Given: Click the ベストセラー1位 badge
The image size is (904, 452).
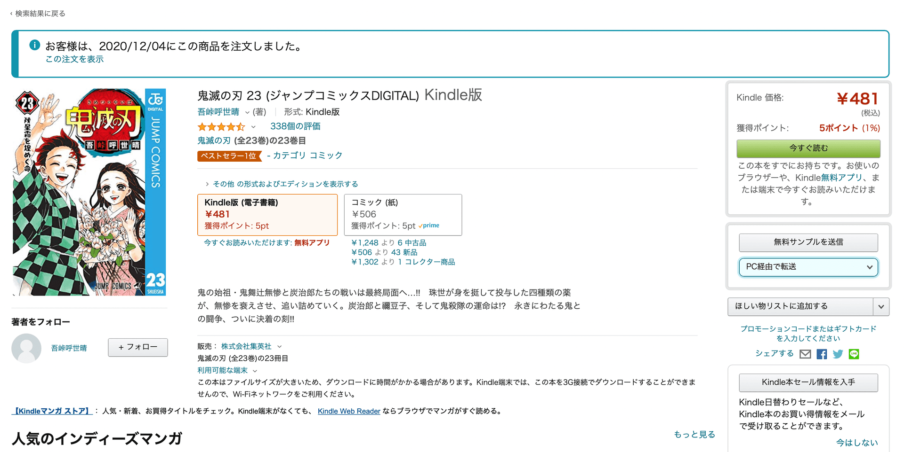Looking at the screenshot, I should [229, 156].
